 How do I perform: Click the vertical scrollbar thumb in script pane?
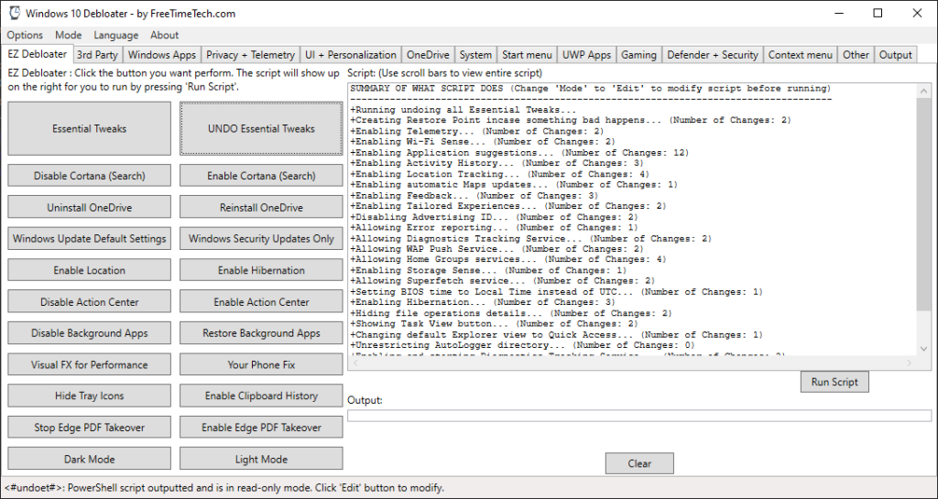click(923, 204)
